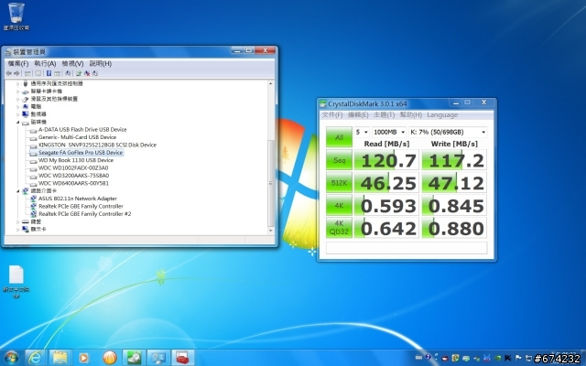The height and width of the screenshot is (366, 586).
Task: Open Device Manager View (V) menu
Action: click(72, 63)
